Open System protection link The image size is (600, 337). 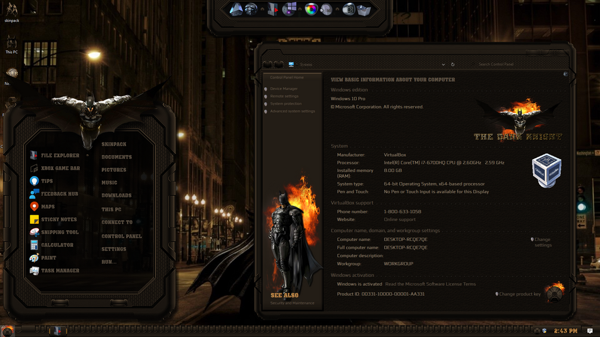[x=285, y=104]
